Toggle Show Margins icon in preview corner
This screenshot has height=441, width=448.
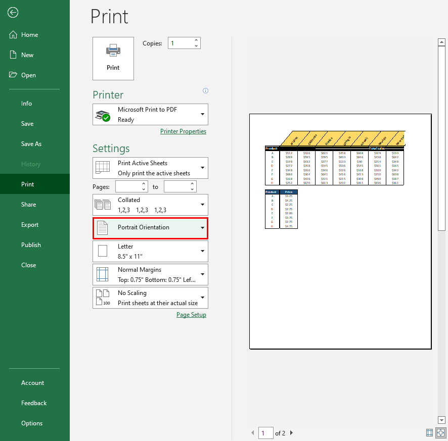(x=429, y=432)
